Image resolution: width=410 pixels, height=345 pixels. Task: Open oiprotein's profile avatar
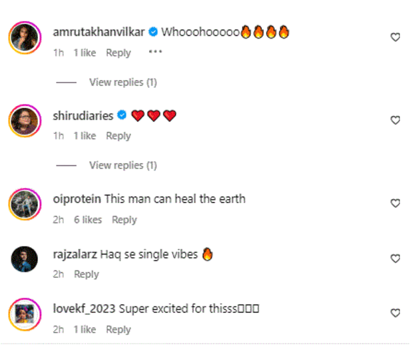[x=24, y=204]
